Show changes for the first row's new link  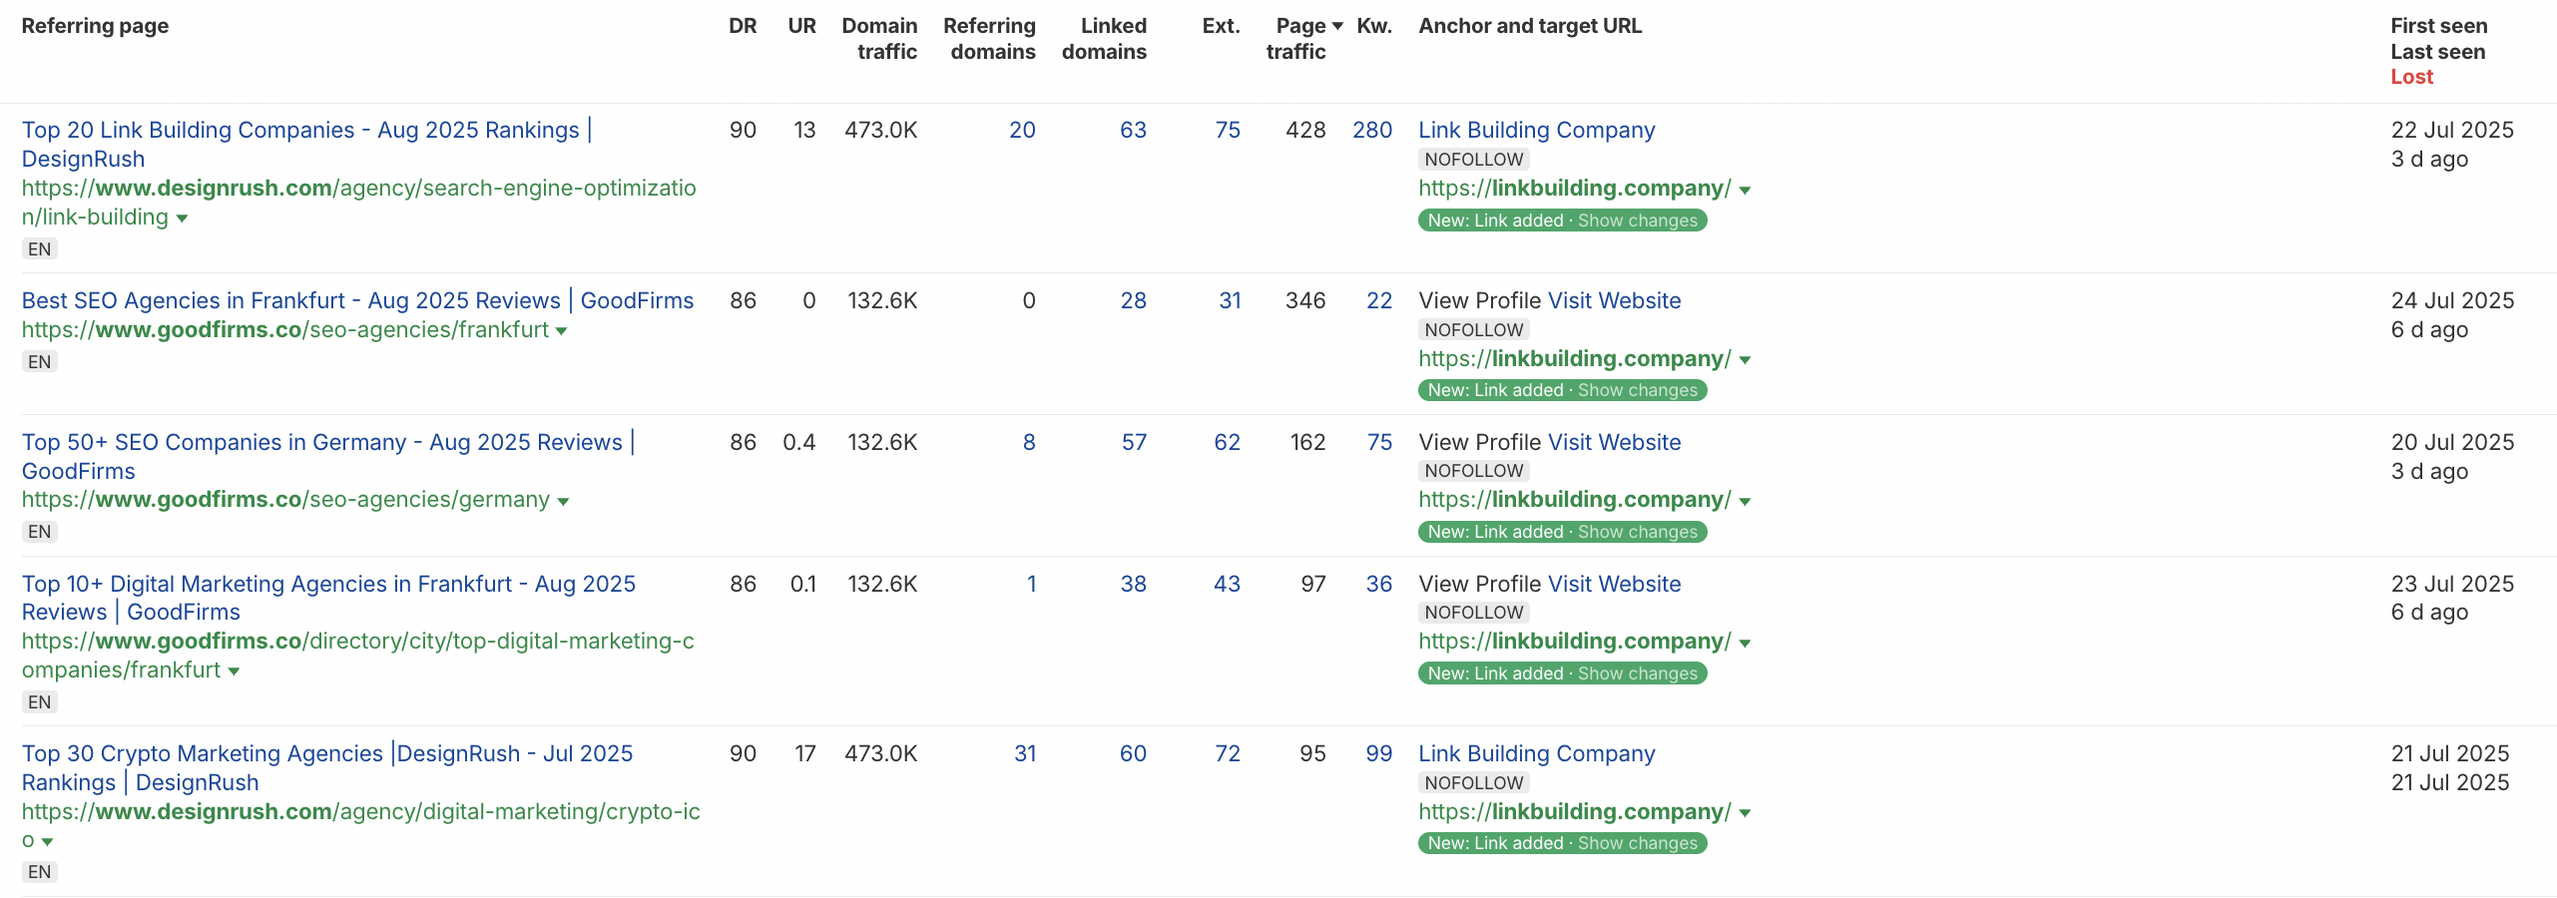click(x=1637, y=221)
